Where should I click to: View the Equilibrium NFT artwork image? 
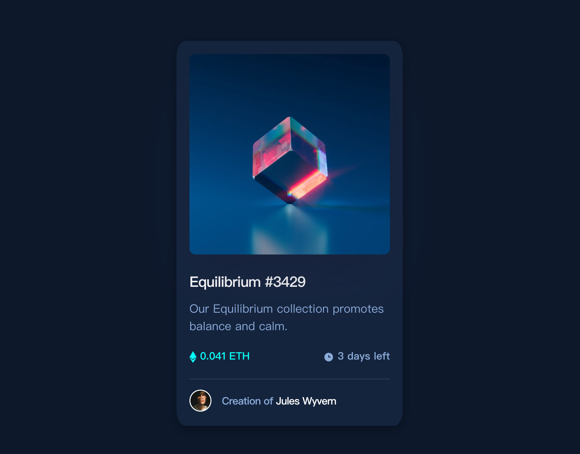pyautogui.click(x=290, y=154)
